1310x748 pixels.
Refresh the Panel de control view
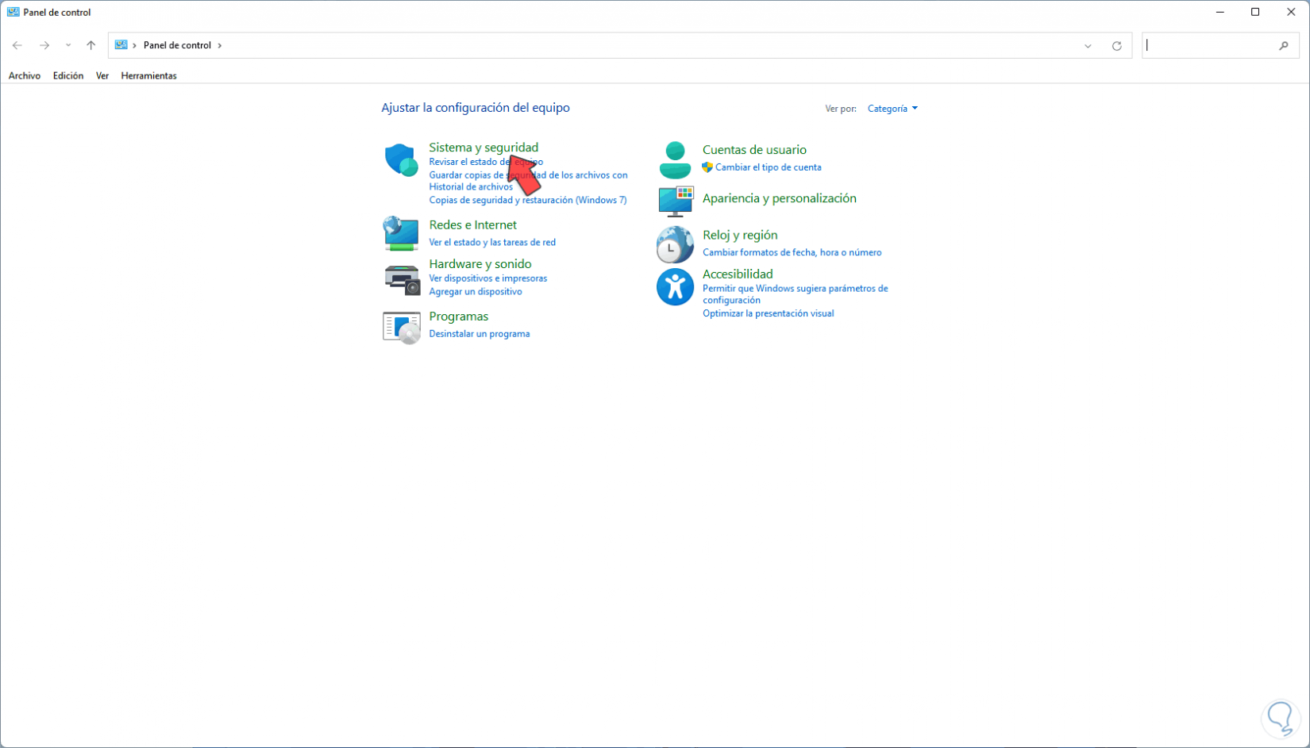(x=1116, y=46)
